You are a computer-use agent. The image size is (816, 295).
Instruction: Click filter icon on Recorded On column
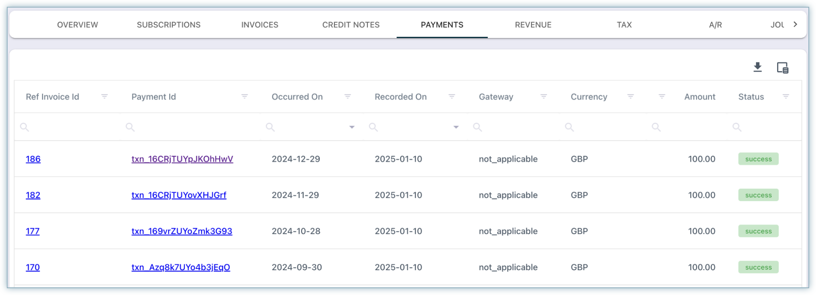point(451,97)
